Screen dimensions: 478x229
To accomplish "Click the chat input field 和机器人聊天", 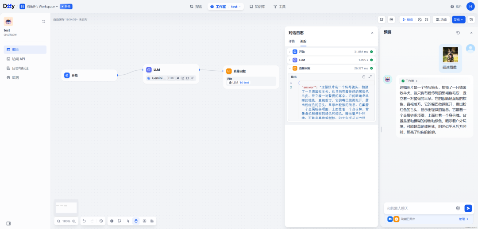I will tap(418, 208).
